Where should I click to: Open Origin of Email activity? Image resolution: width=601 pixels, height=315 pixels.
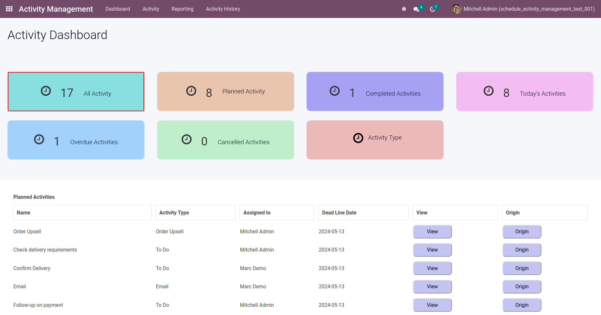coord(522,287)
